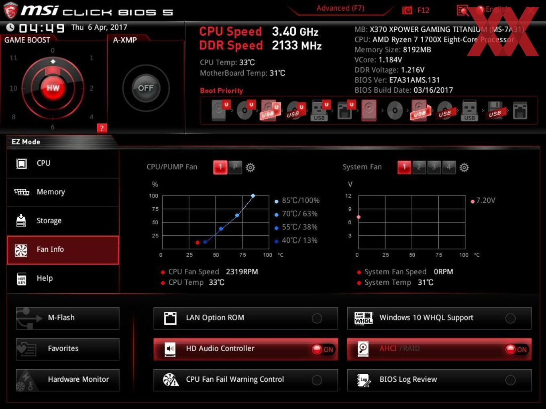Set Game Boost dial to stage 10
The width and height of the screenshot is (546, 409).
14,88
